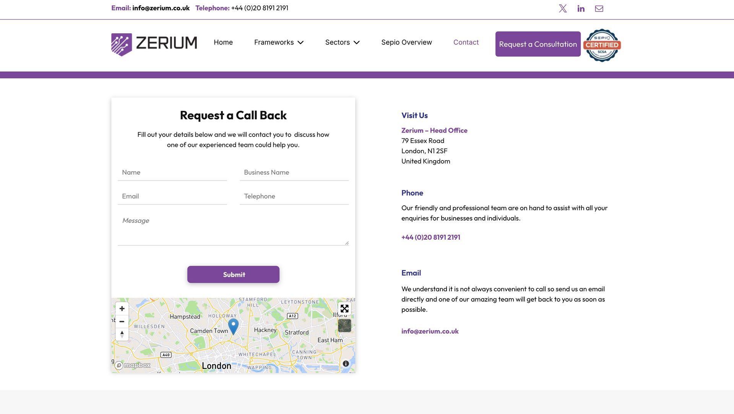734x414 pixels.
Task: Submit the call back form
Action: point(233,274)
